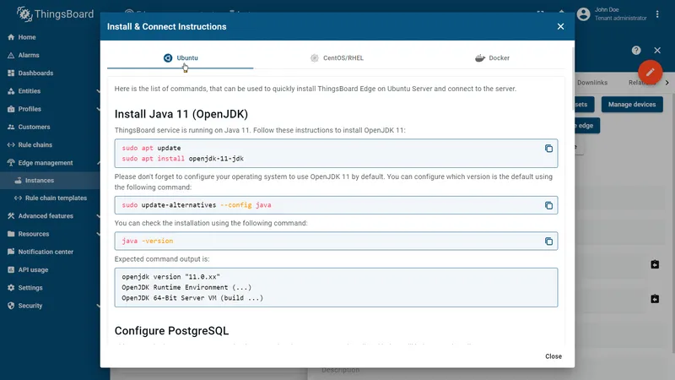Copy the java -version command
Image resolution: width=675 pixels, height=380 pixels.
(548, 241)
